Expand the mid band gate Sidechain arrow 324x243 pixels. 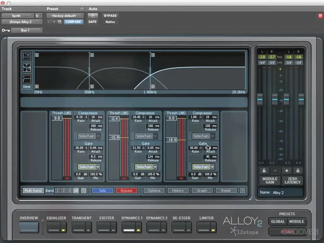point(155,167)
